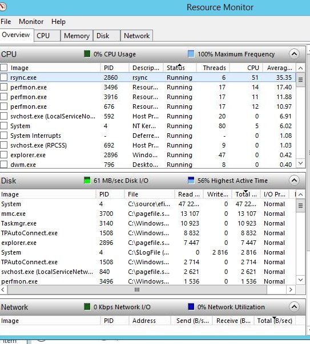Collapse the Network section chevron button
This screenshot has height=344, width=310.
click(294, 307)
